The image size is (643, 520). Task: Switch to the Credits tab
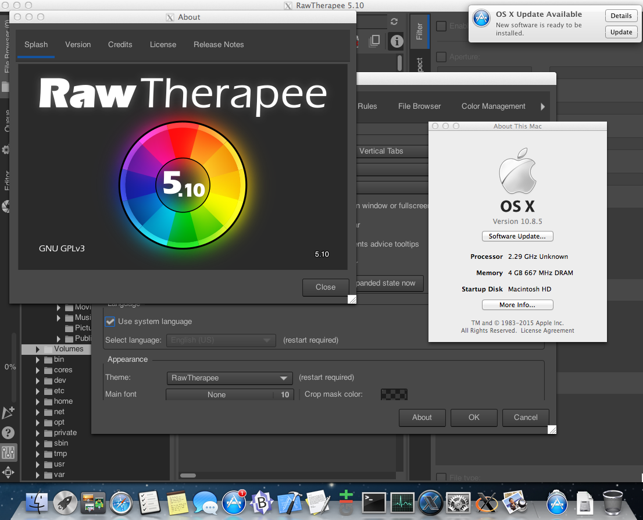(120, 45)
